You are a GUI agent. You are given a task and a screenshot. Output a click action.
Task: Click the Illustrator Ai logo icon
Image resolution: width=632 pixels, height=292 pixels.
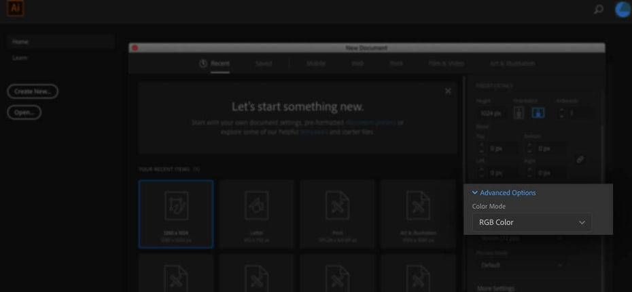pos(16,8)
